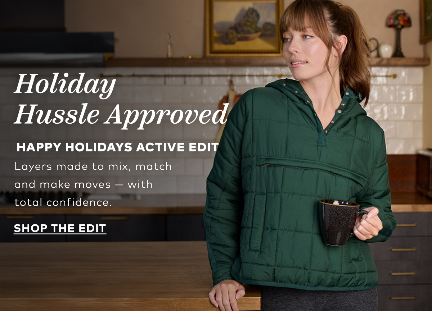
Task: Click the HAPPY HOLIDAYS ACTIVE EDIT subheading
Action: pos(118,147)
